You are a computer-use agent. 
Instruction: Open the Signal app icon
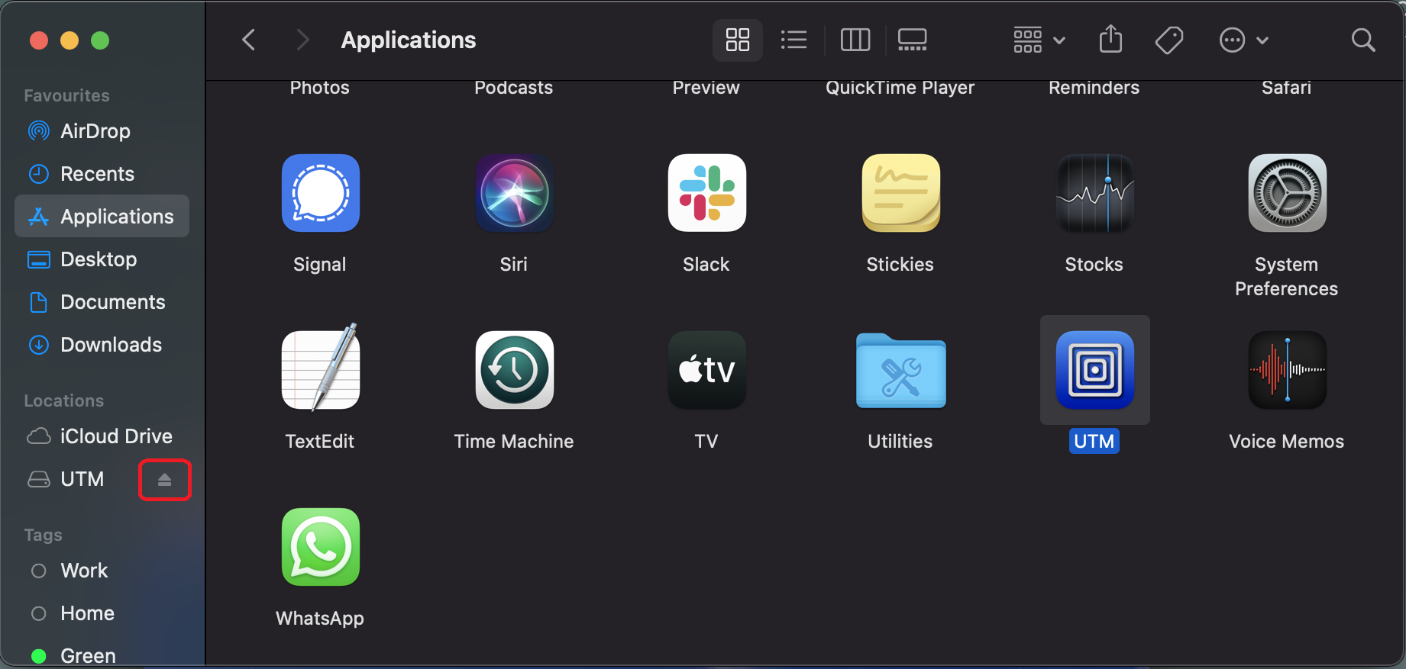click(x=320, y=193)
